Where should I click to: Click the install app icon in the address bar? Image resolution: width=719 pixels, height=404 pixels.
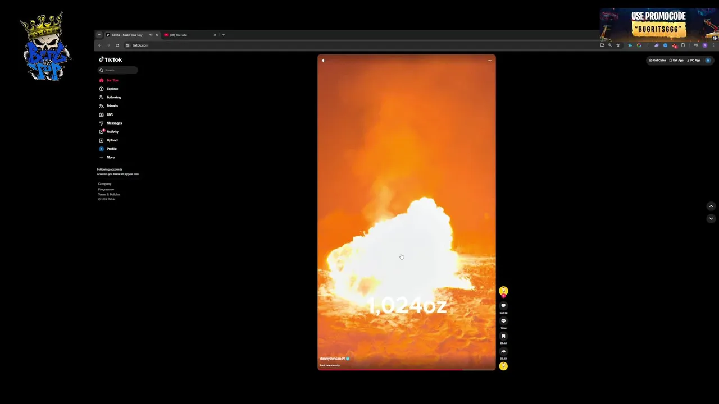(602, 45)
